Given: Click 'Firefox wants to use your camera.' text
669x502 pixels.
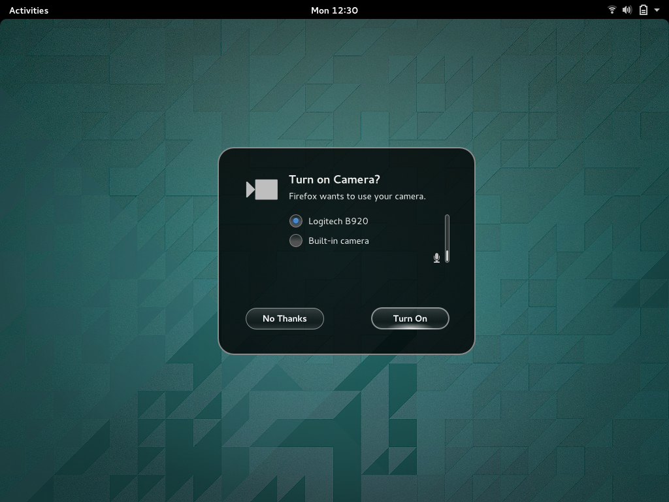Looking at the screenshot, I should coord(357,196).
